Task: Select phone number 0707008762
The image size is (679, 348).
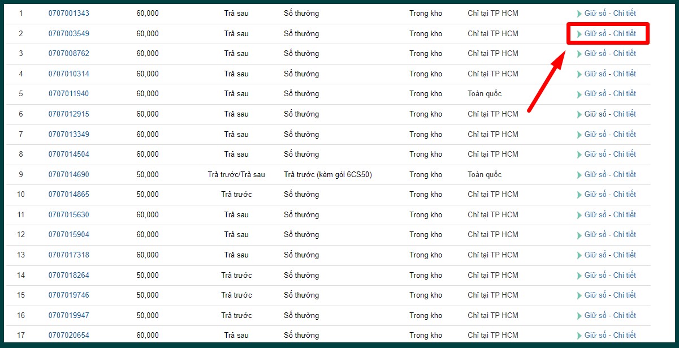Action: tap(68, 53)
